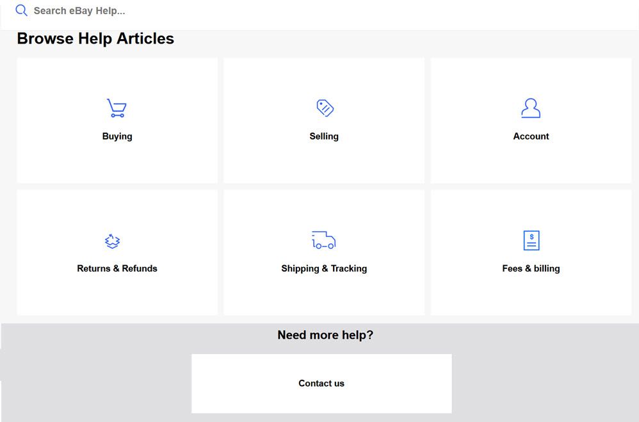Select the Selling price tag icon
Screen dimensions: 639x422
[325, 108]
